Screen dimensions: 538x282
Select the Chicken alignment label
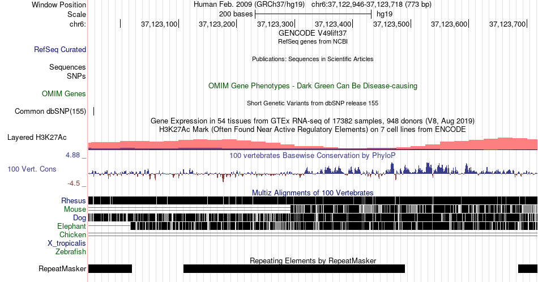click(72, 234)
